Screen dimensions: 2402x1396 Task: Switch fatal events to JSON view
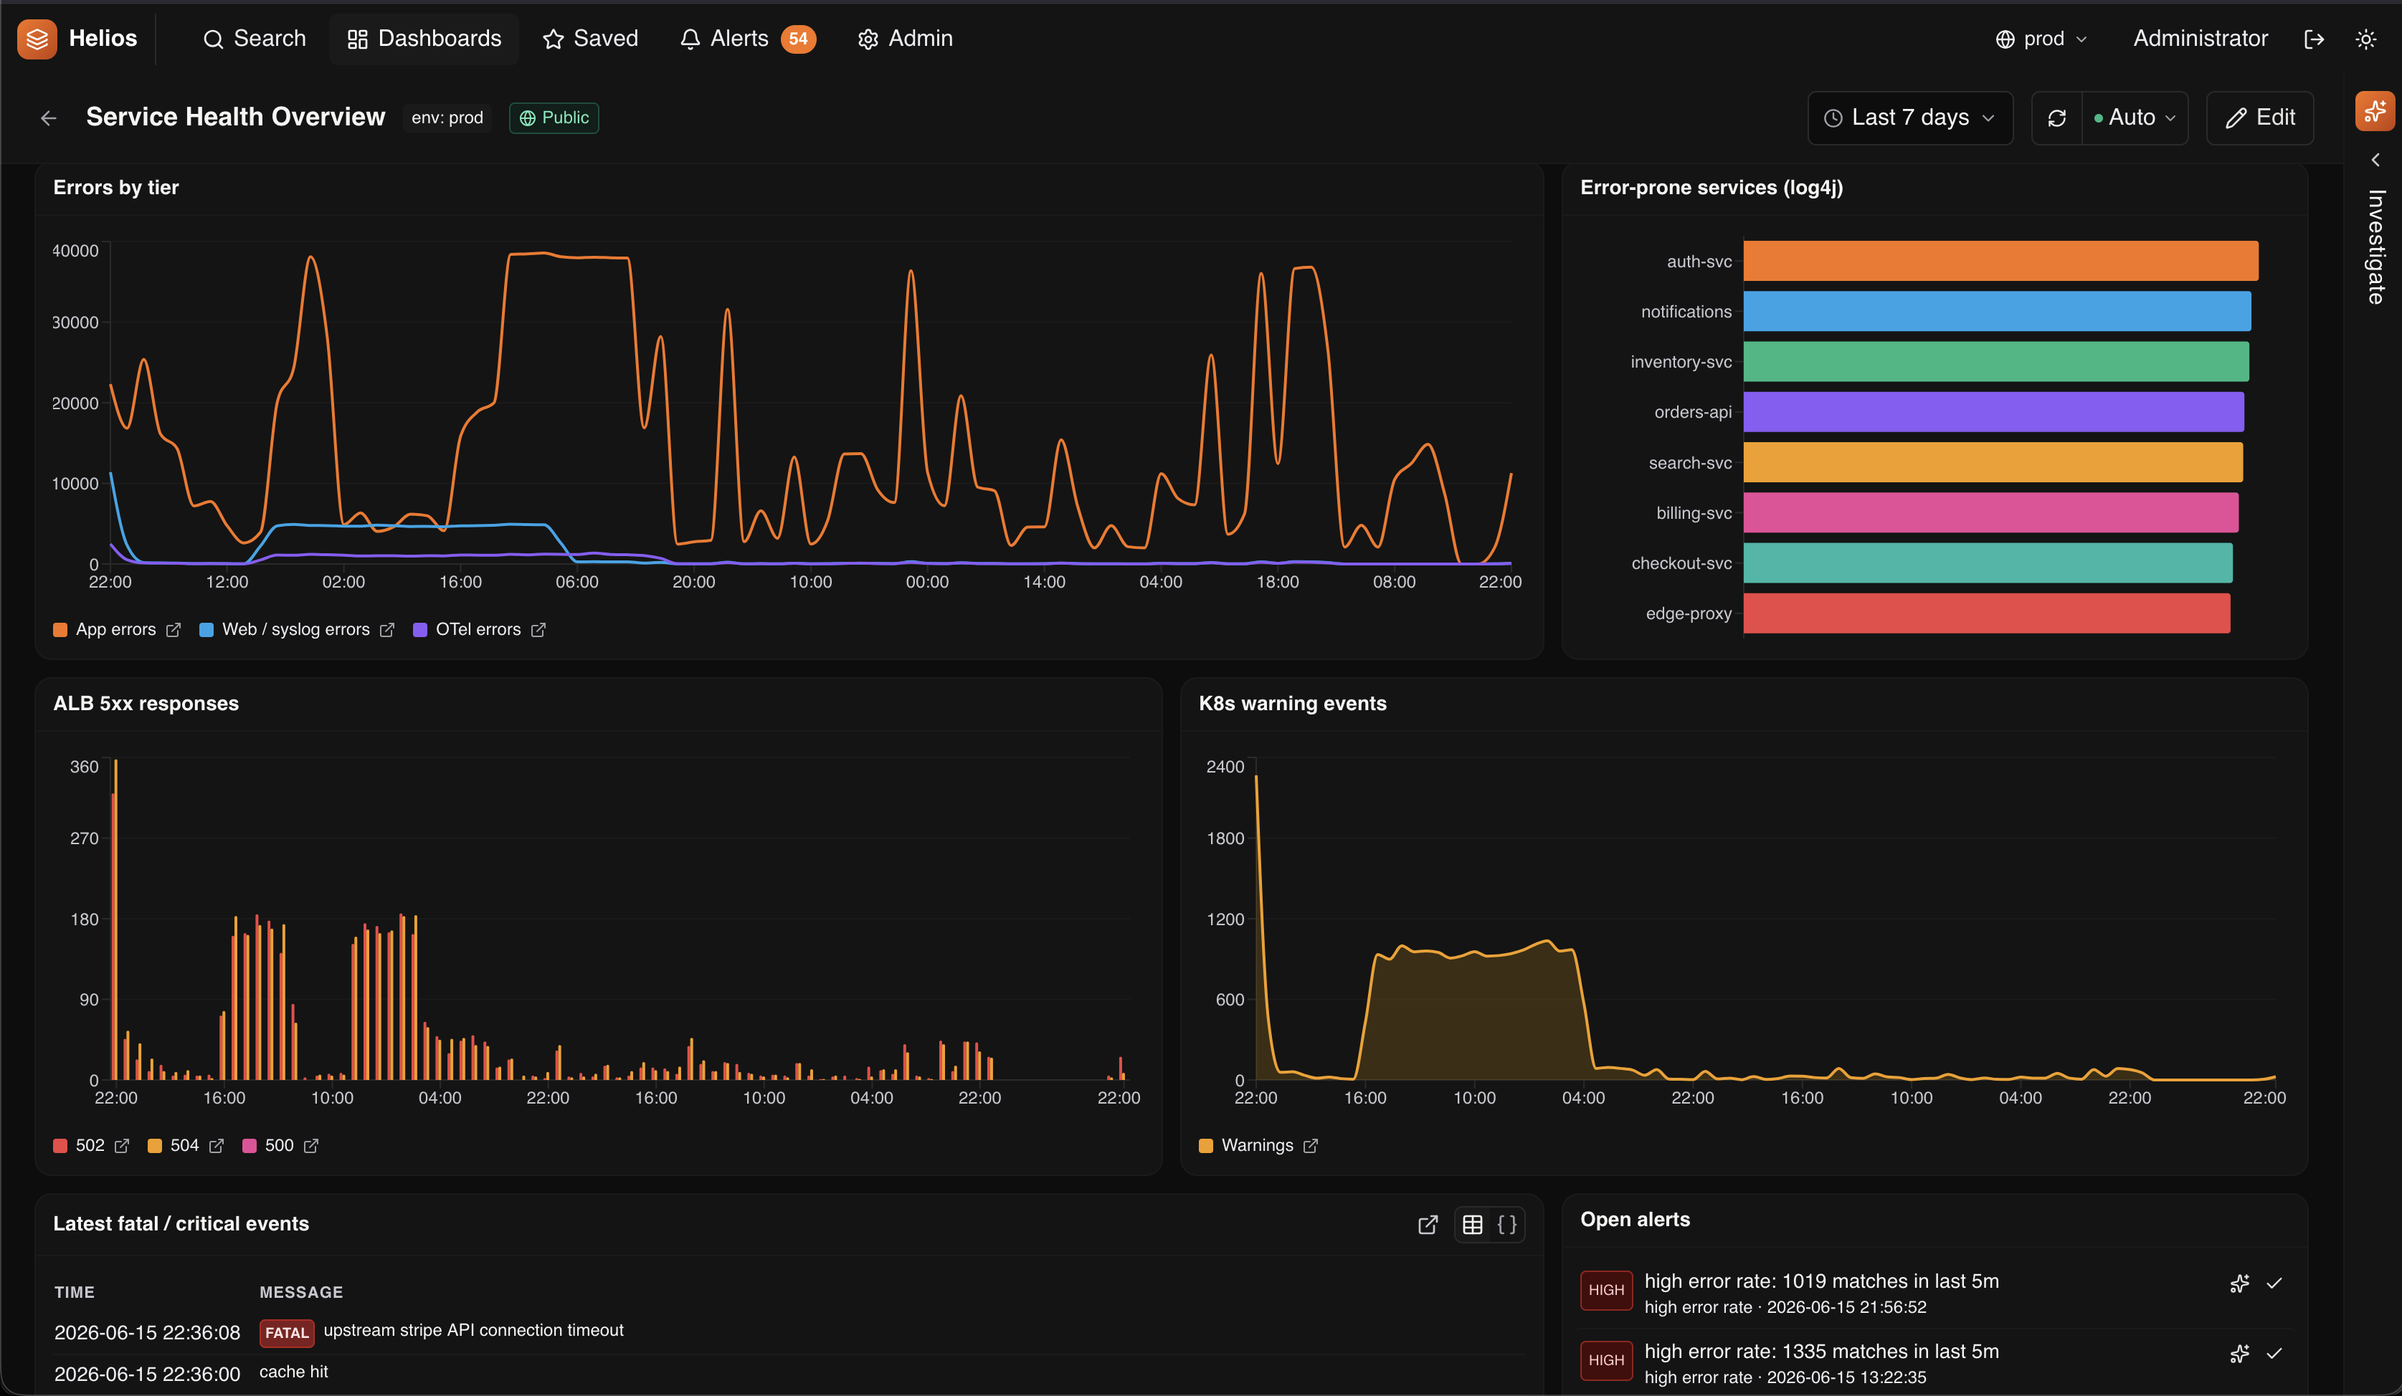(x=1507, y=1225)
